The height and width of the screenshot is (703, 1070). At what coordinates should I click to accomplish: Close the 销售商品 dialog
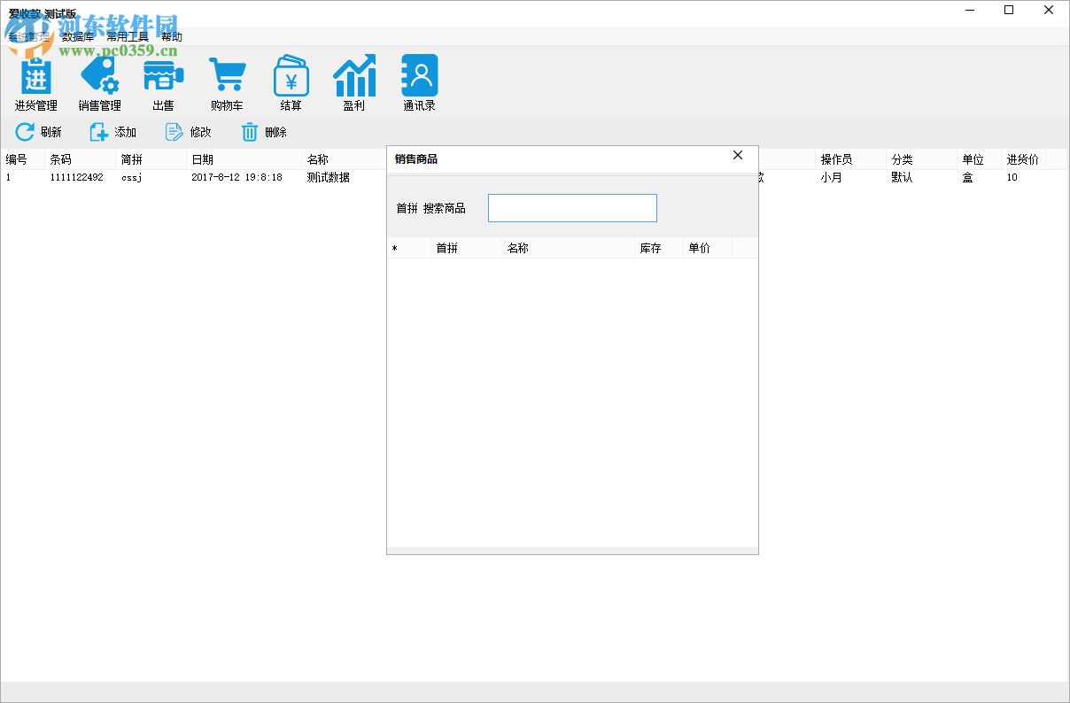(x=737, y=155)
